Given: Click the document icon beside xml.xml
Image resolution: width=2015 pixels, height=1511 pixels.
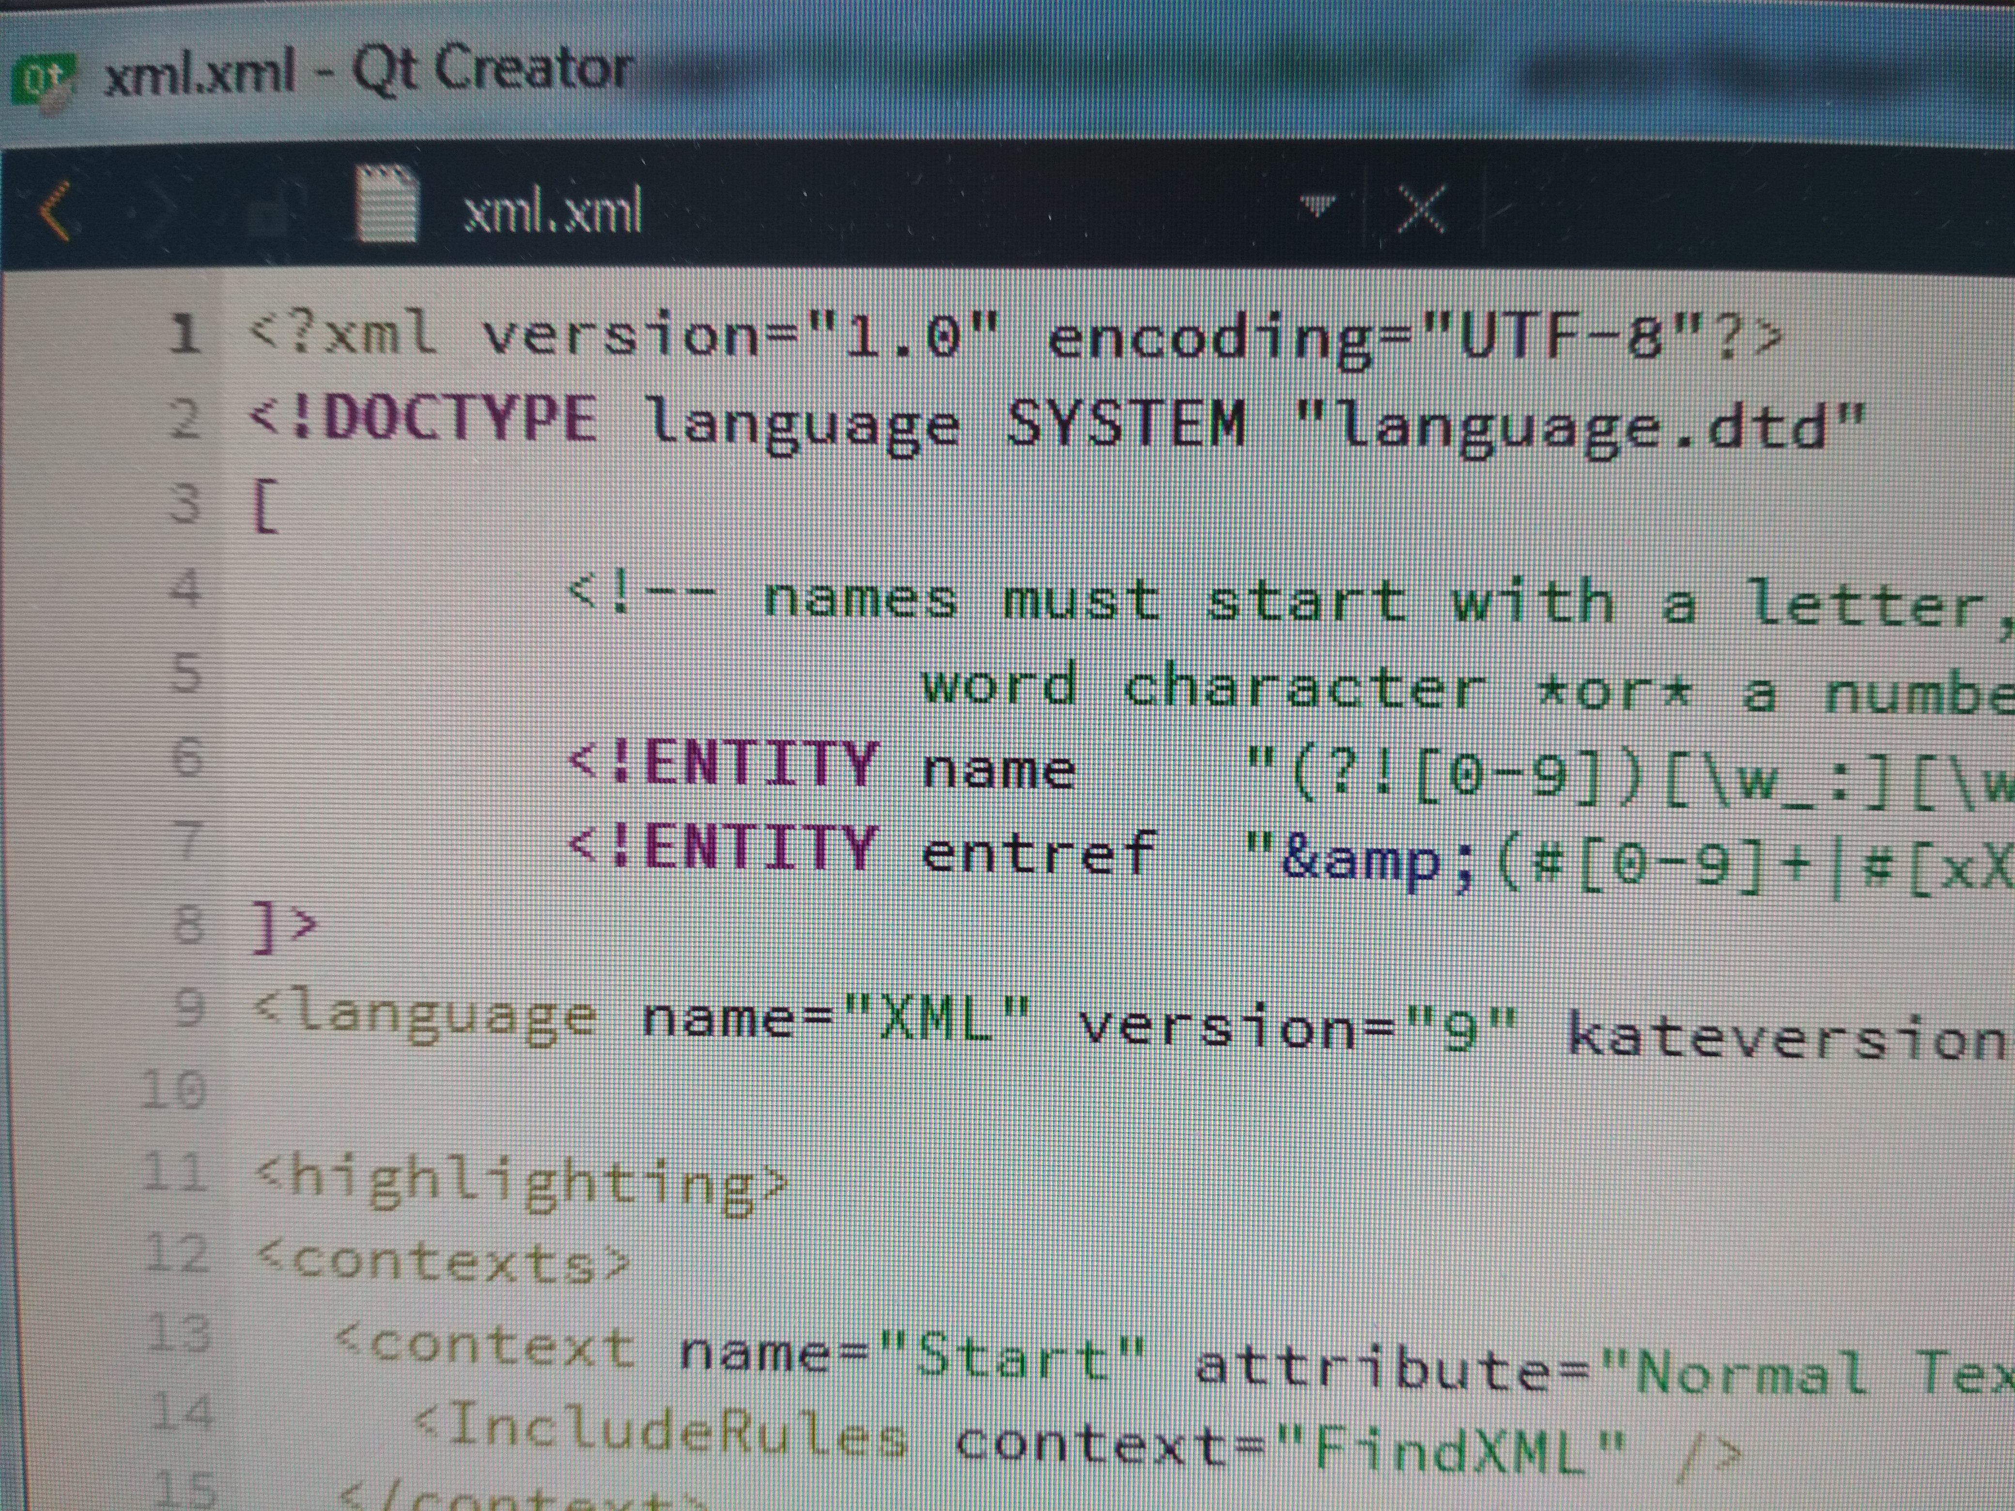Looking at the screenshot, I should pos(386,205).
